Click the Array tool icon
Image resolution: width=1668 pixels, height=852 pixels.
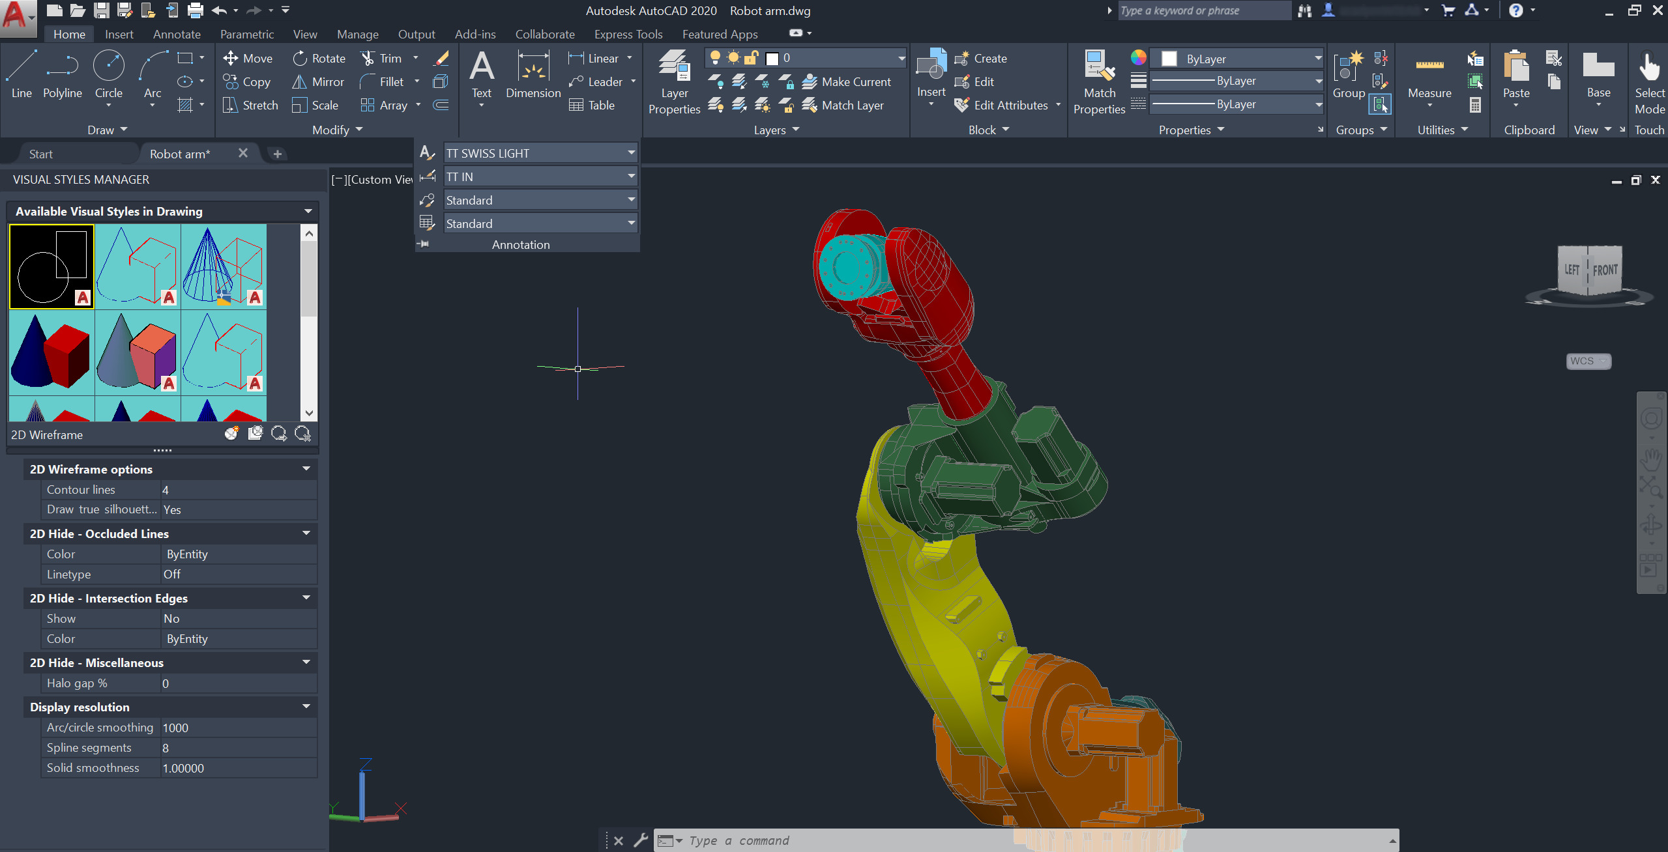pos(369,104)
